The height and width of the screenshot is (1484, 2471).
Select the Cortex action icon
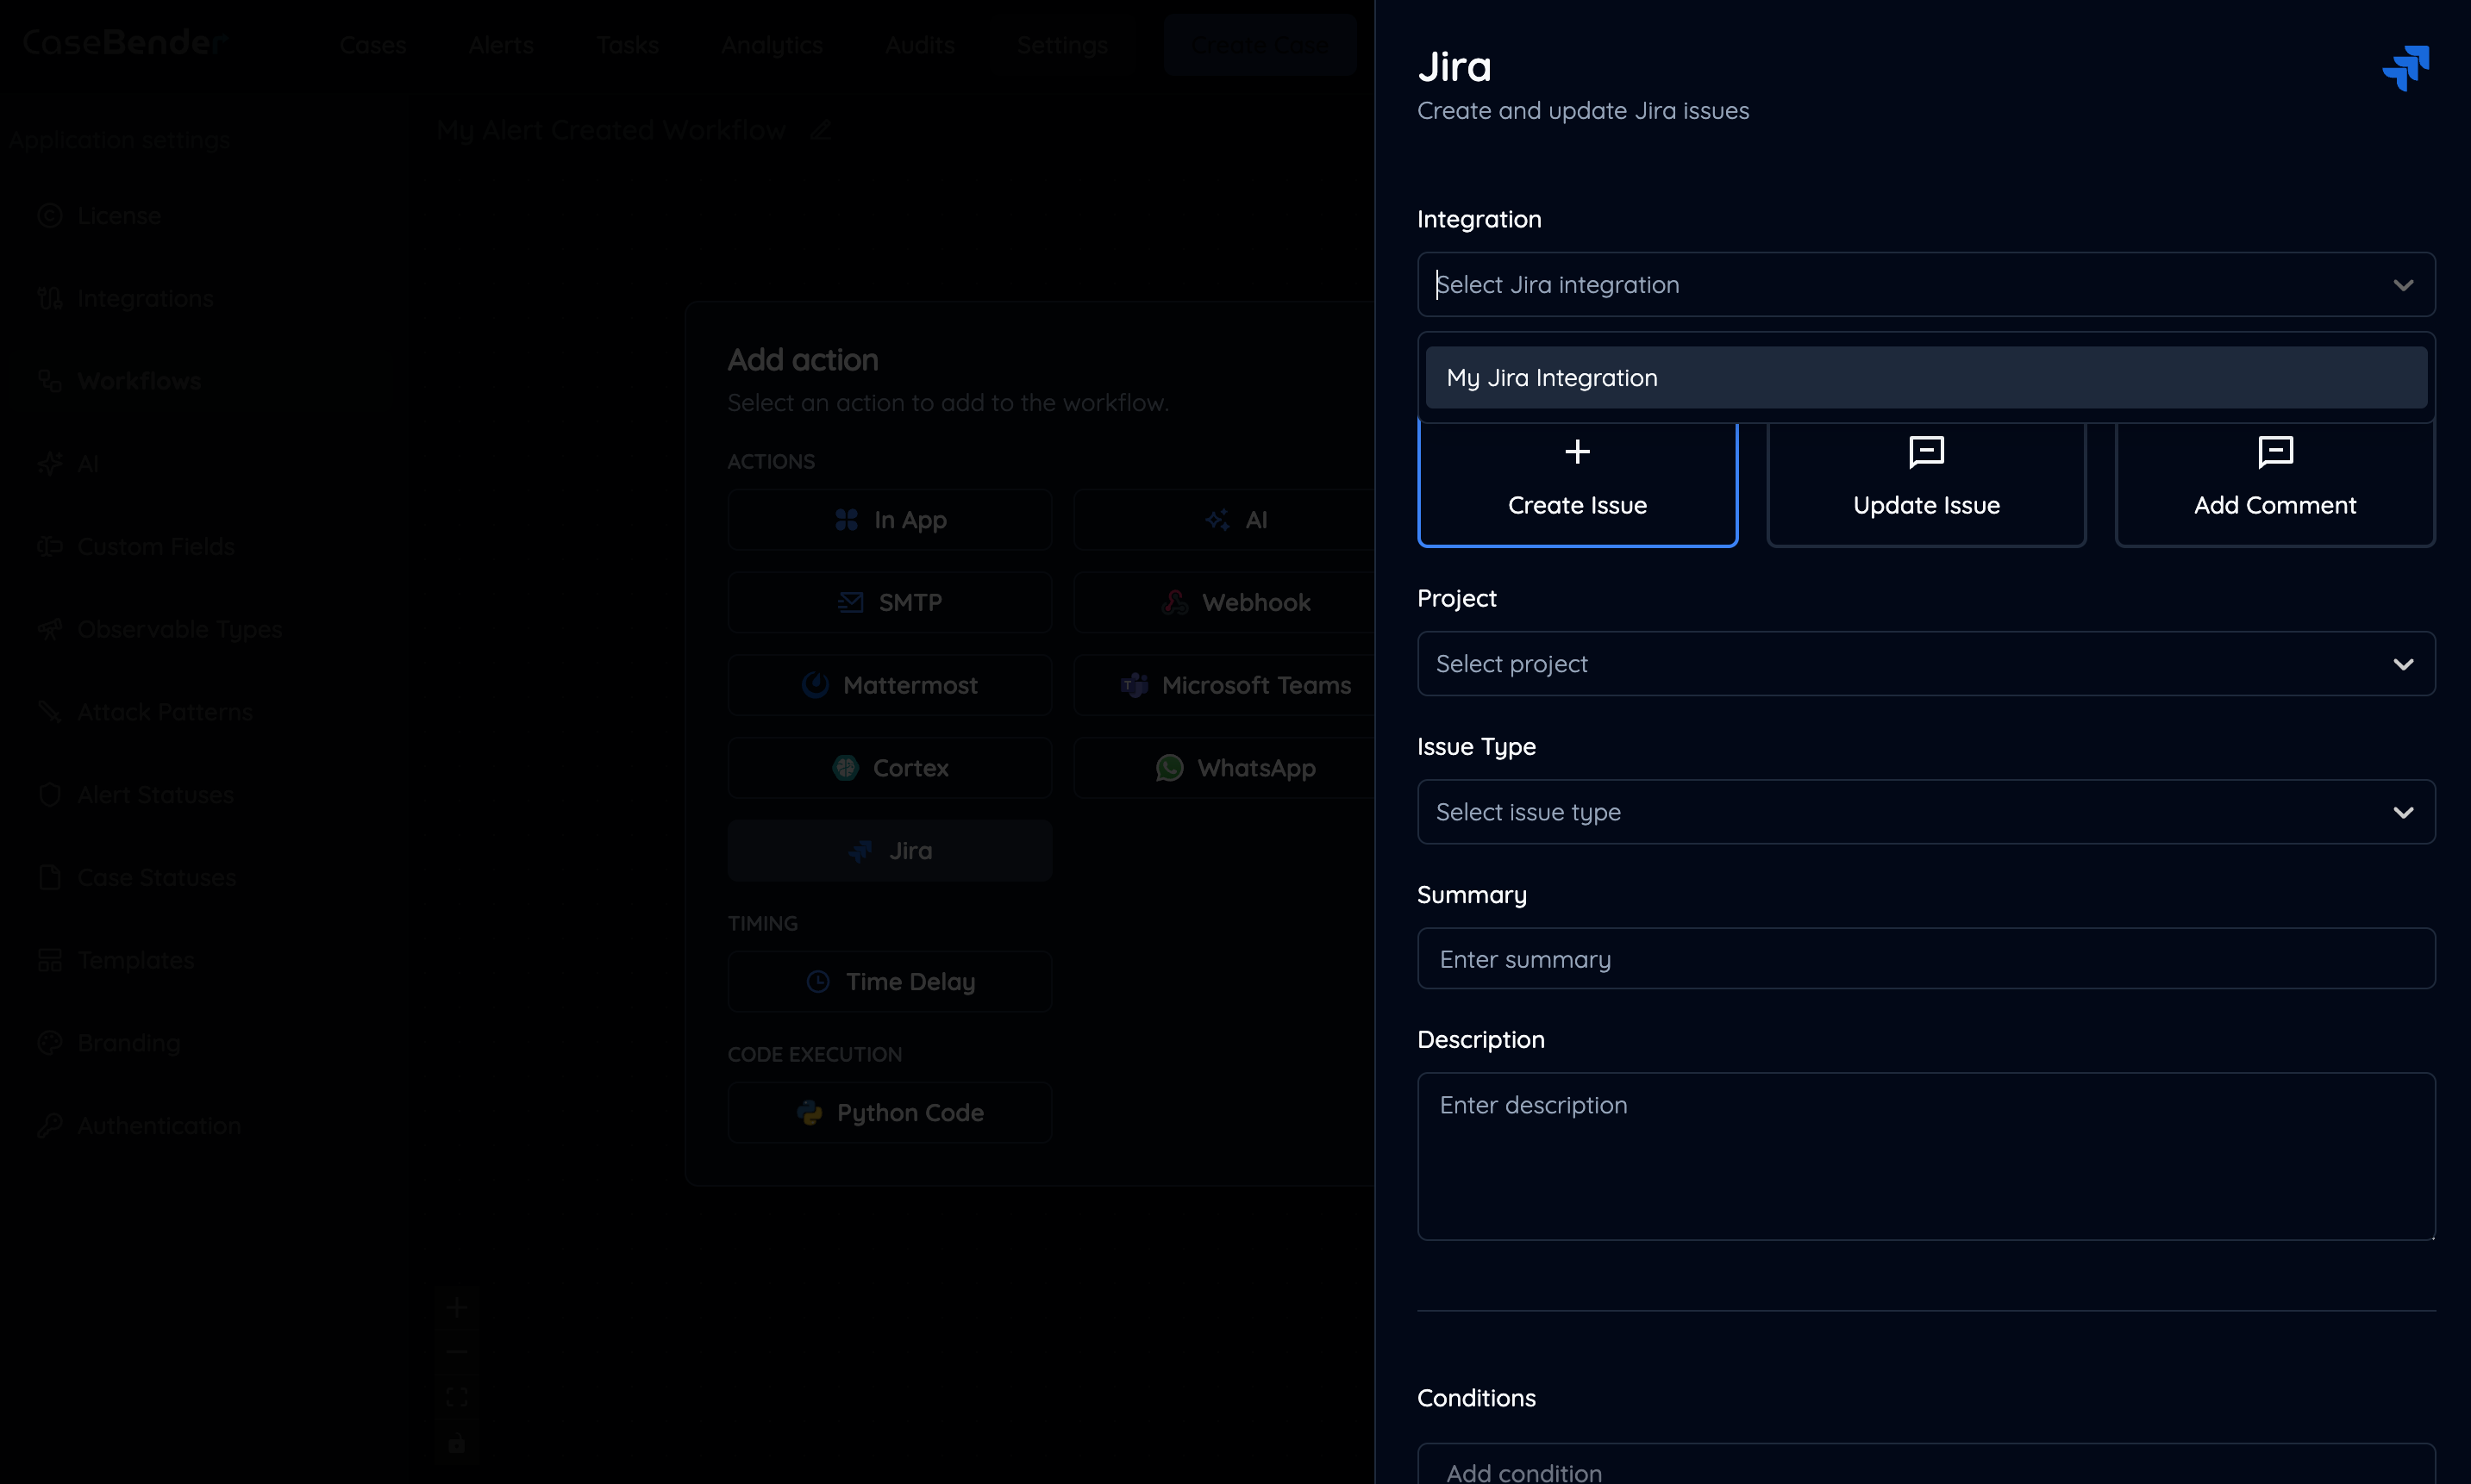click(x=890, y=767)
